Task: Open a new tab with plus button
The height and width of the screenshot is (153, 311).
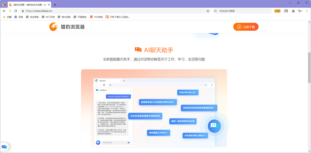Action: [x=55, y=5]
